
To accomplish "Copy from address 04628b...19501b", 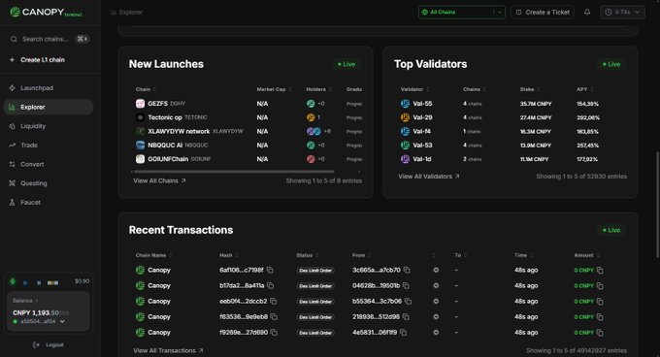I will click(x=406, y=285).
